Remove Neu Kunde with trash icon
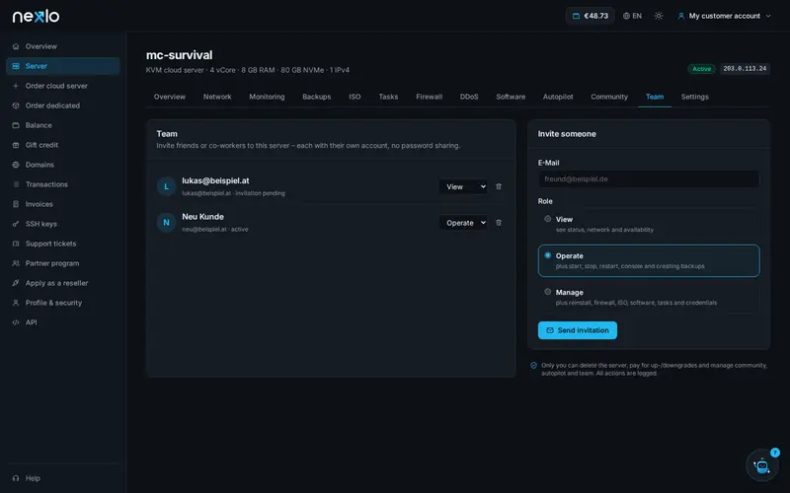 click(x=499, y=223)
